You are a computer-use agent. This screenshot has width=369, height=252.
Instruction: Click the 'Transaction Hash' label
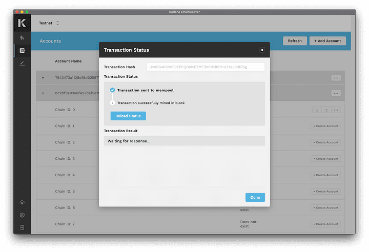coord(119,67)
